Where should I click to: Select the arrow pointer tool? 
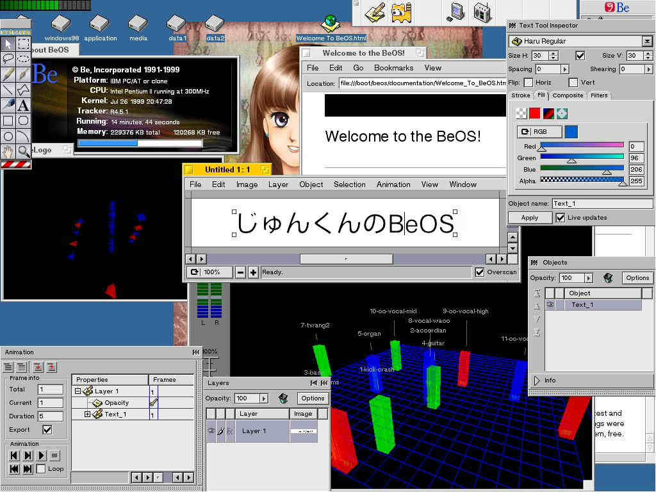8,44
